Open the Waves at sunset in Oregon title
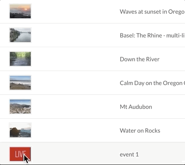The height and width of the screenshot is (165, 185). point(152,12)
